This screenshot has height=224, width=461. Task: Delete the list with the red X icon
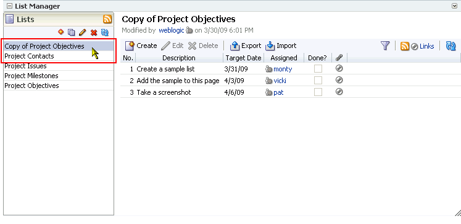94,33
